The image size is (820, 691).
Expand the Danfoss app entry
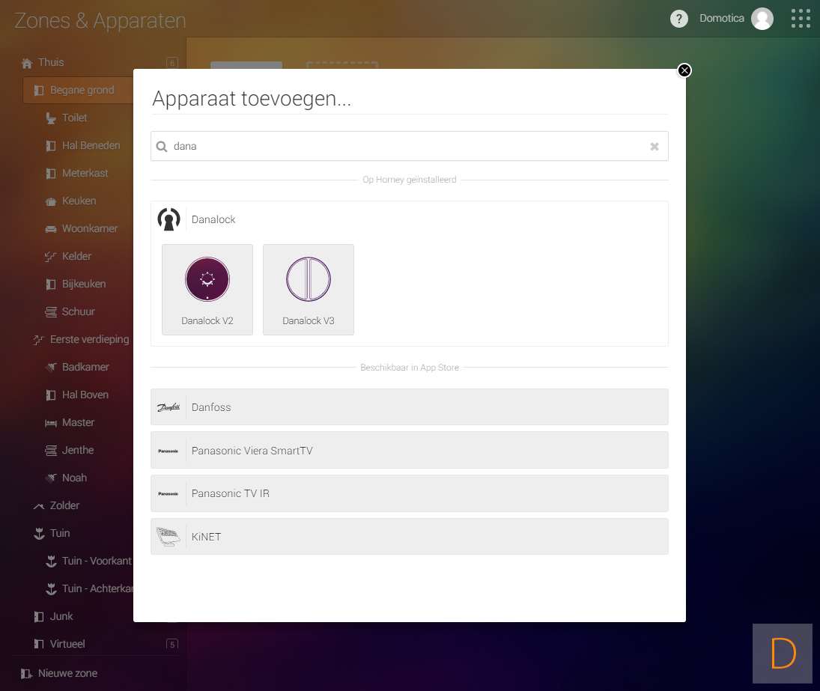point(409,407)
